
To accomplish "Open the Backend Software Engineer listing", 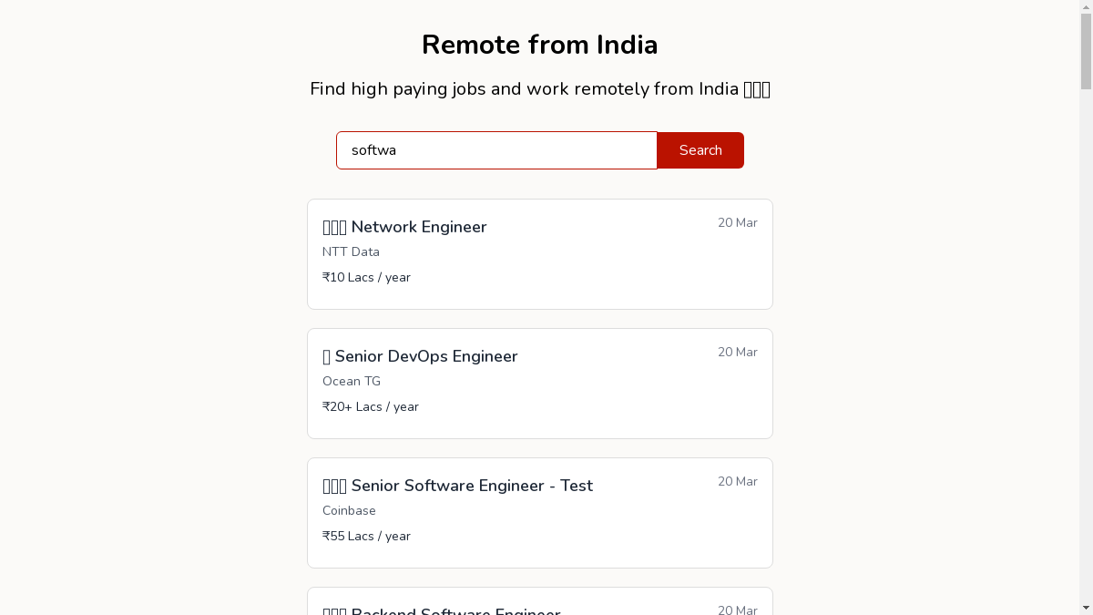I will 455,610.
